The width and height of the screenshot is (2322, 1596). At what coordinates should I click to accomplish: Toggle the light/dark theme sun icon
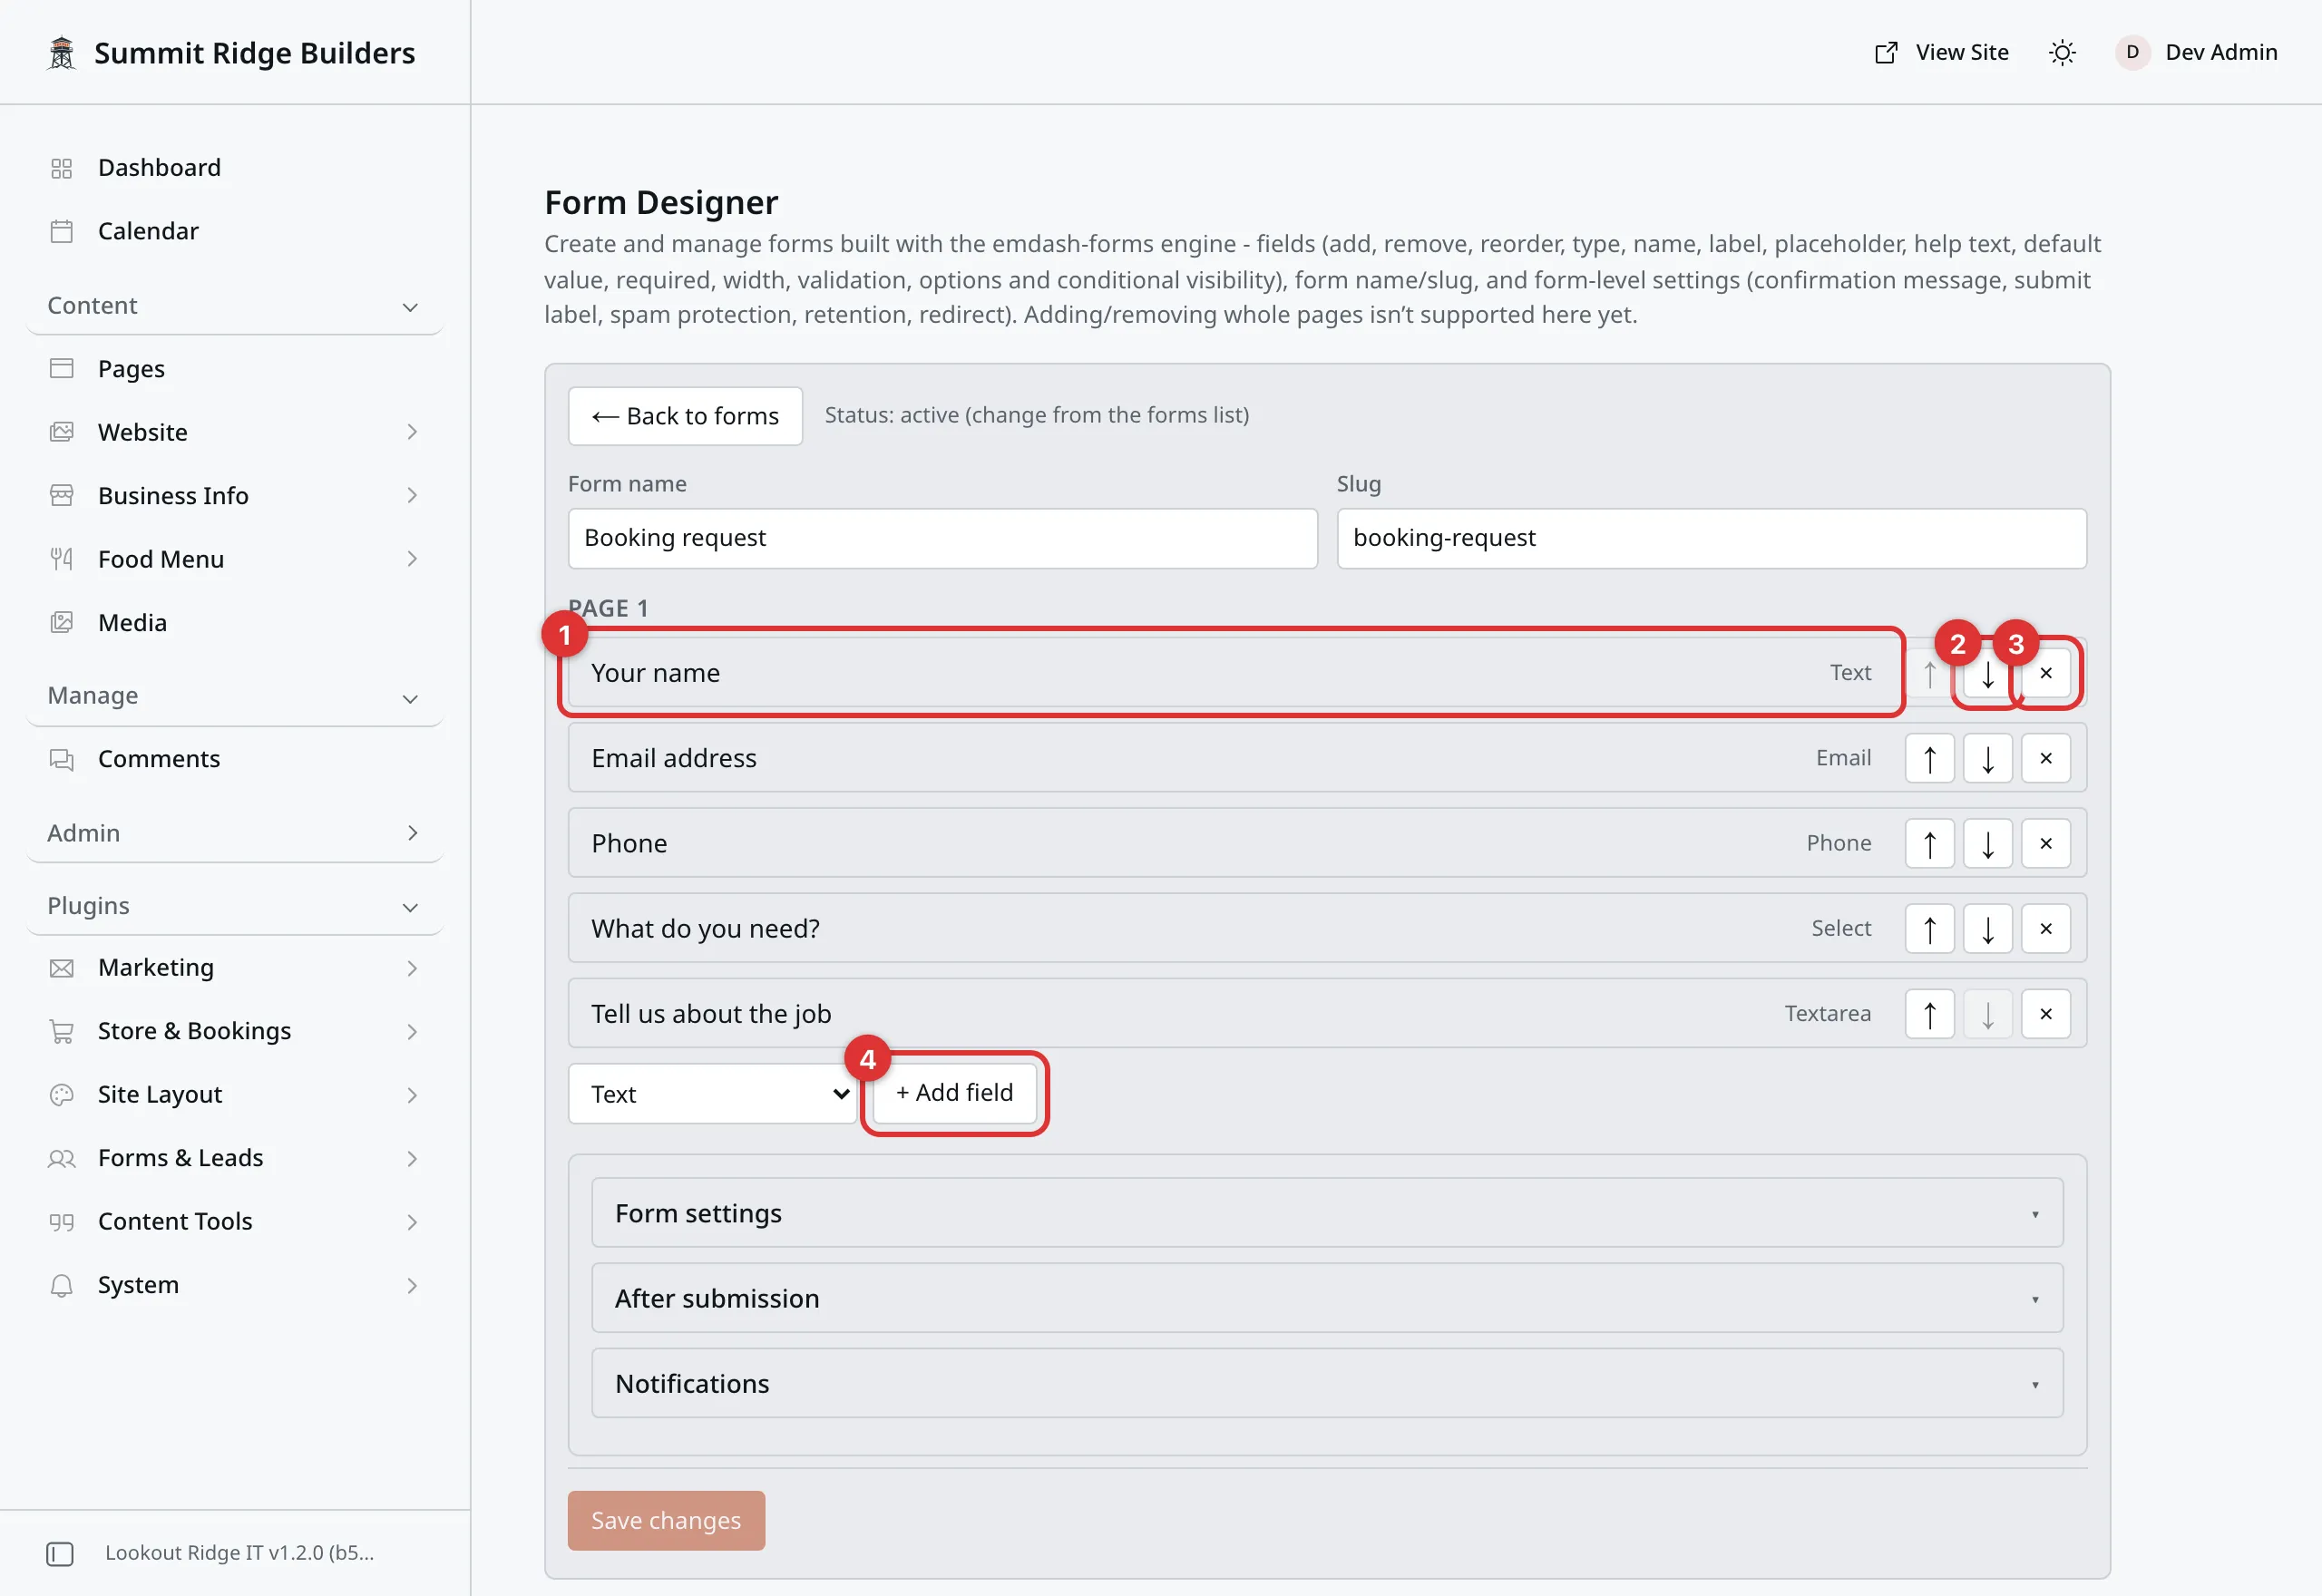[2062, 52]
